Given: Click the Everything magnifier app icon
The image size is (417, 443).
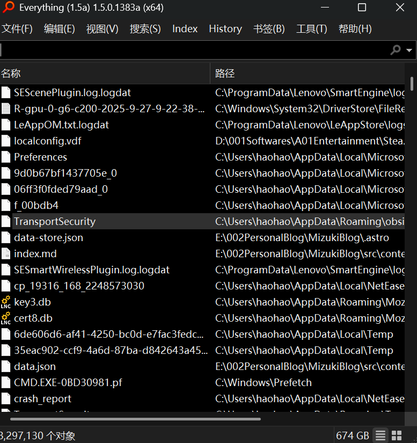Looking at the screenshot, I should click(x=9, y=7).
